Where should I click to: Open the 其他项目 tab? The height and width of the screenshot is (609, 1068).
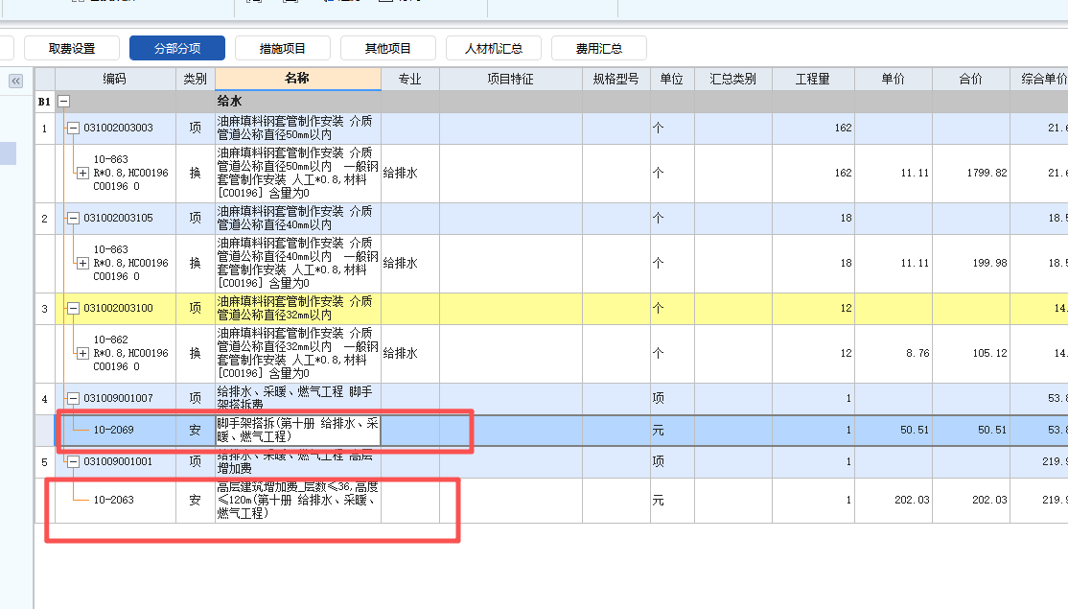[x=387, y=48]
